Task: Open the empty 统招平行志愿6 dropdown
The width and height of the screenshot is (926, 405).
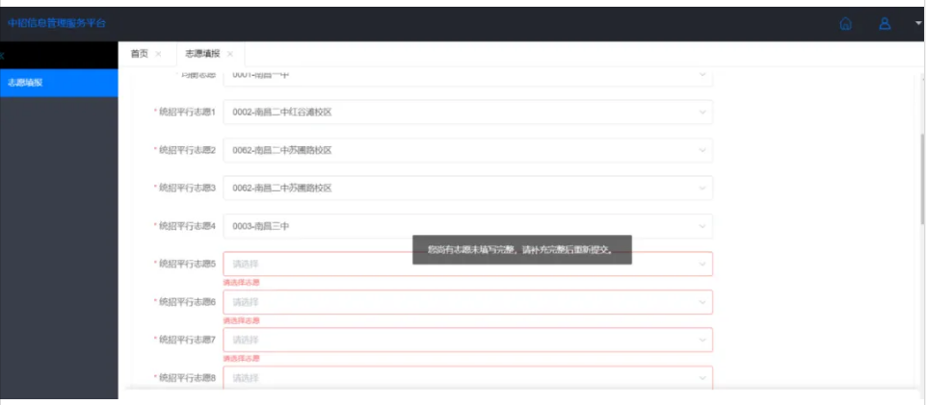Action: pos(467,302)
